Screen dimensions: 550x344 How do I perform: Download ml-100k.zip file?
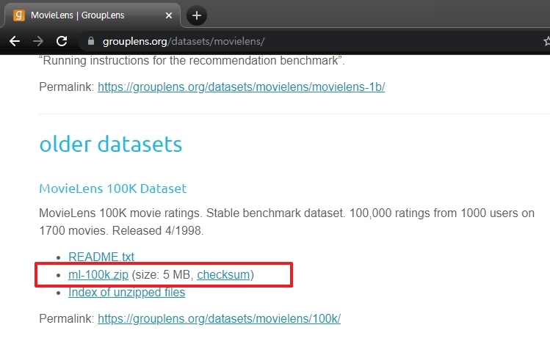tap(98, 274)
